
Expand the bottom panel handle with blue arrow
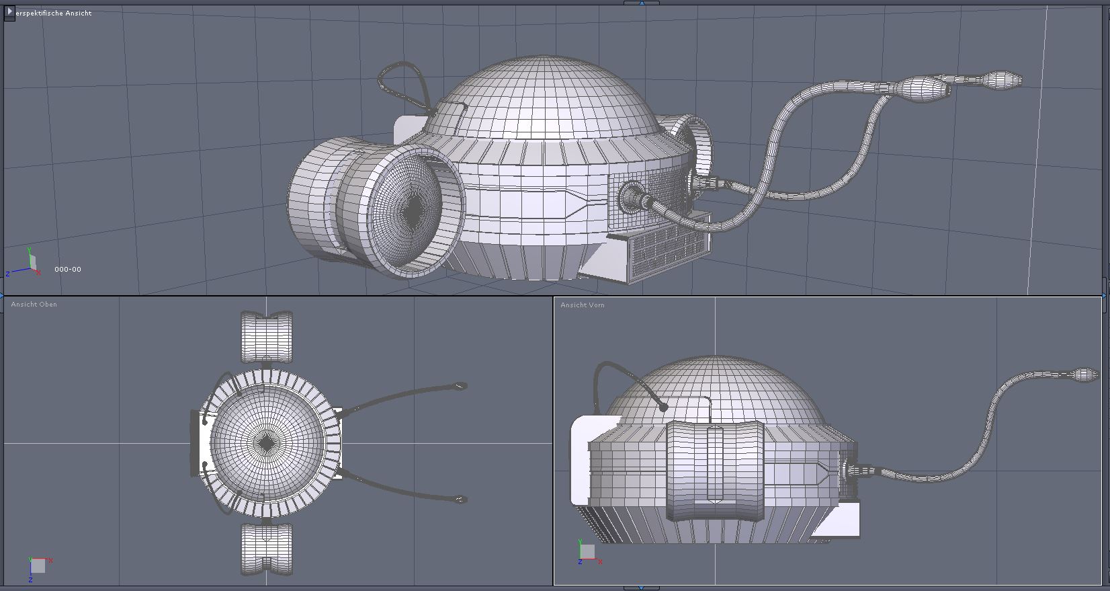coord(642,588)
